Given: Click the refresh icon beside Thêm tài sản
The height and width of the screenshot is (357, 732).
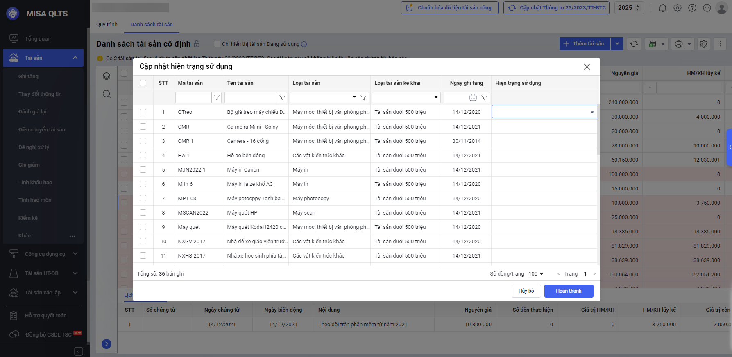Looking at the screenshot, I should pos(634,44).
